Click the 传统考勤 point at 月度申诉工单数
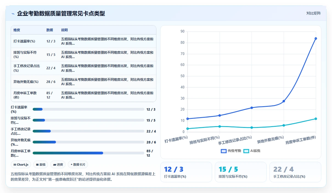 click(x=316, y=38)
